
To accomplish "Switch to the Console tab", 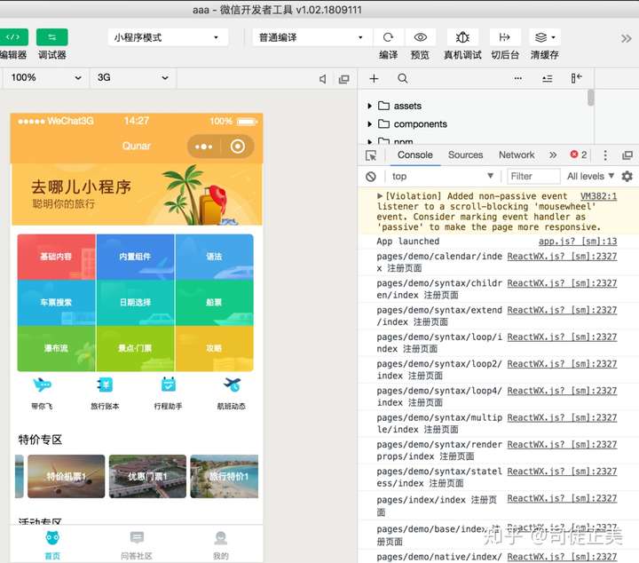I will point(414,155).
